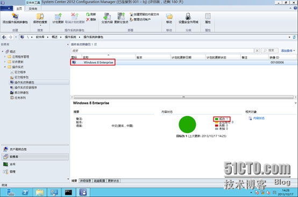Image resolution: width=298 pixels, height=197 pixels.
Task: Collapse the Overview (概述) tree node
Action: (x=3, y=52)
